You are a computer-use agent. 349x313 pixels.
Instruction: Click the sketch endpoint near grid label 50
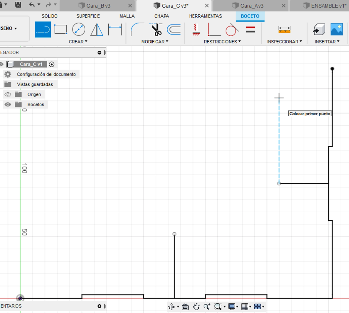(174, 234)
